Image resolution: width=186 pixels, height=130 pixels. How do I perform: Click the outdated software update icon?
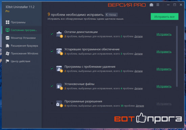(59, 52)
